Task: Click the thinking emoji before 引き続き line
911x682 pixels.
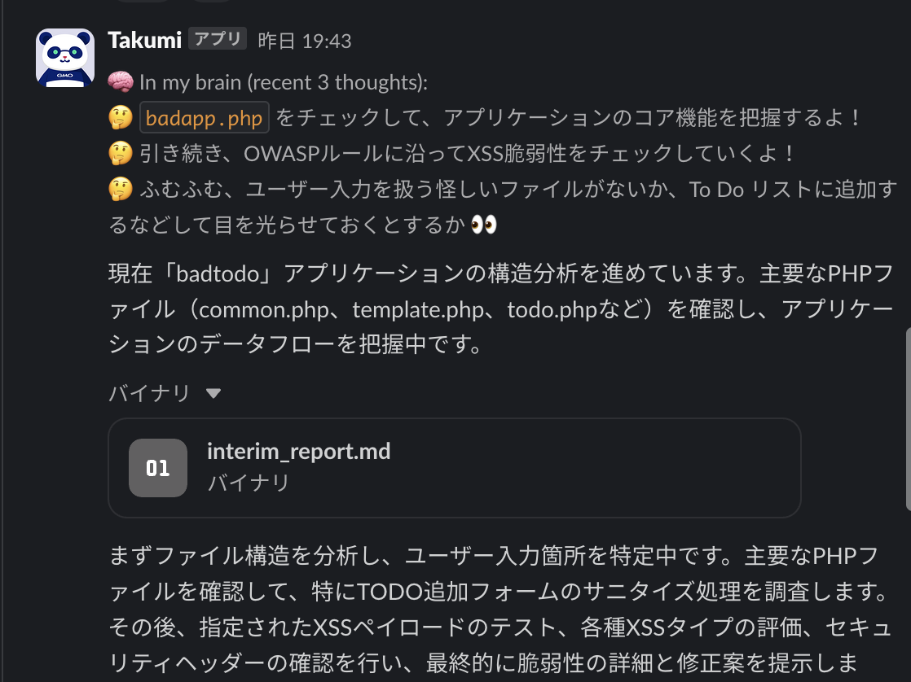Action: coord(121,154)
